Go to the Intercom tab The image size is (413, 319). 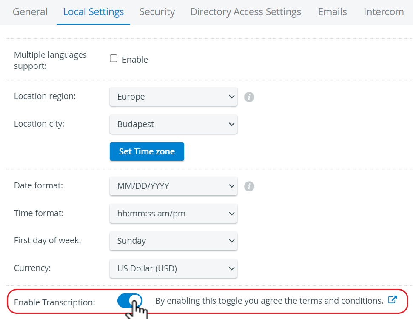pos(384,12)
